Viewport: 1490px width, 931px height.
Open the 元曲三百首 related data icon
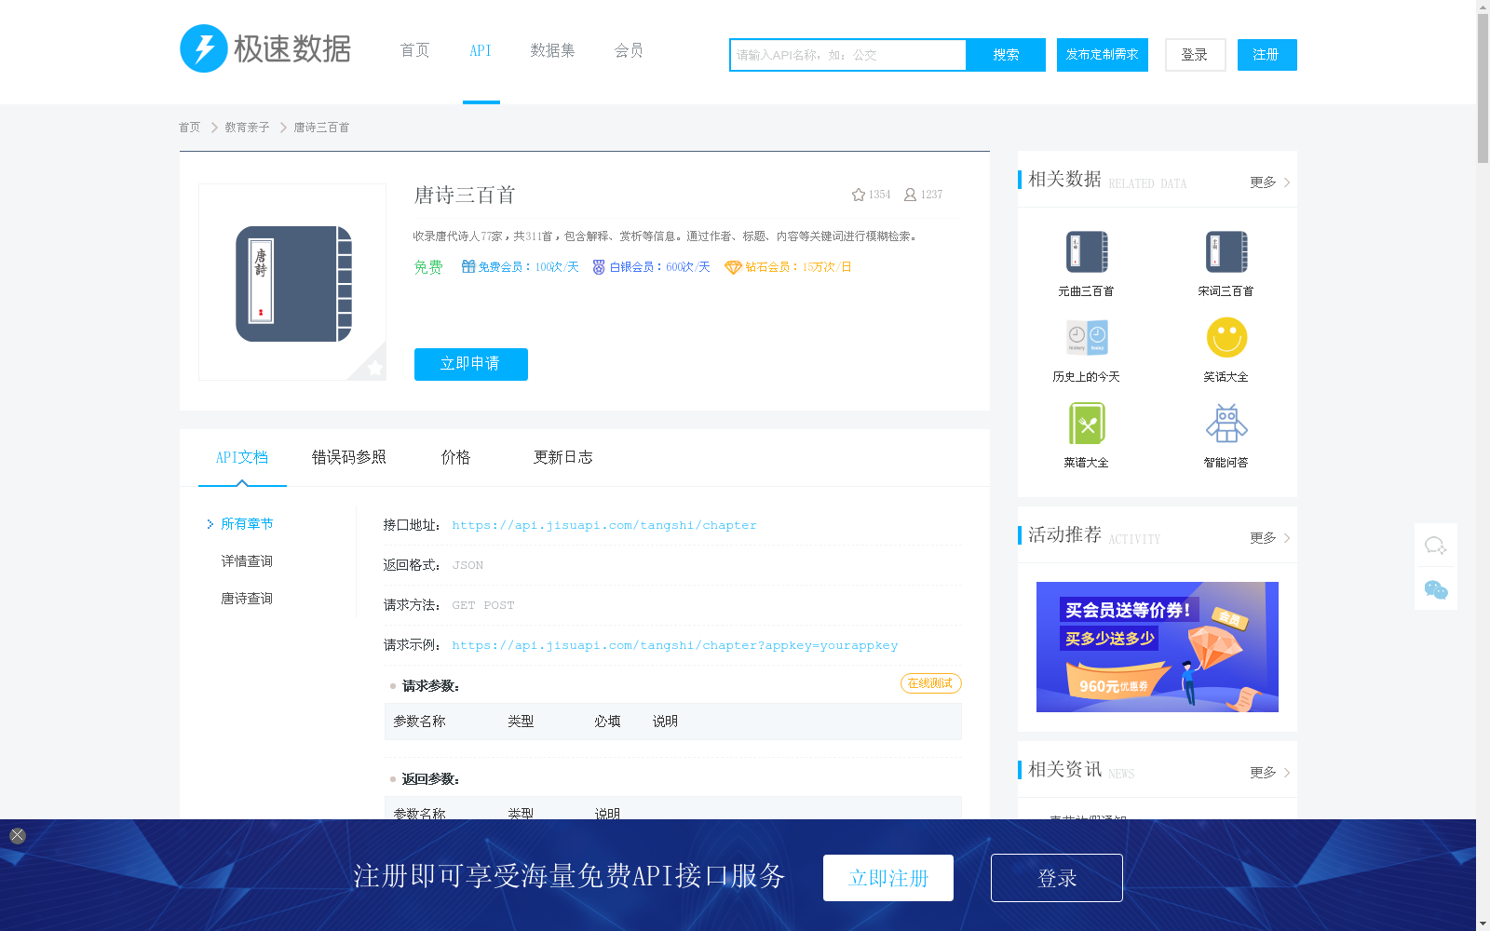coord(1086,251)
